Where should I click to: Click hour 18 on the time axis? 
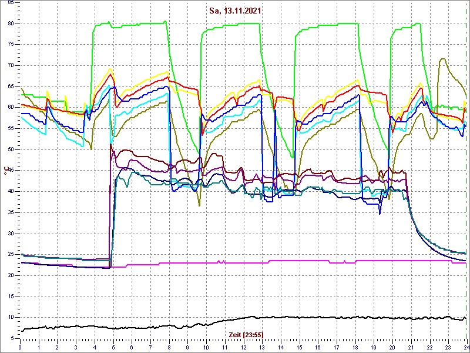coord(355,347)
